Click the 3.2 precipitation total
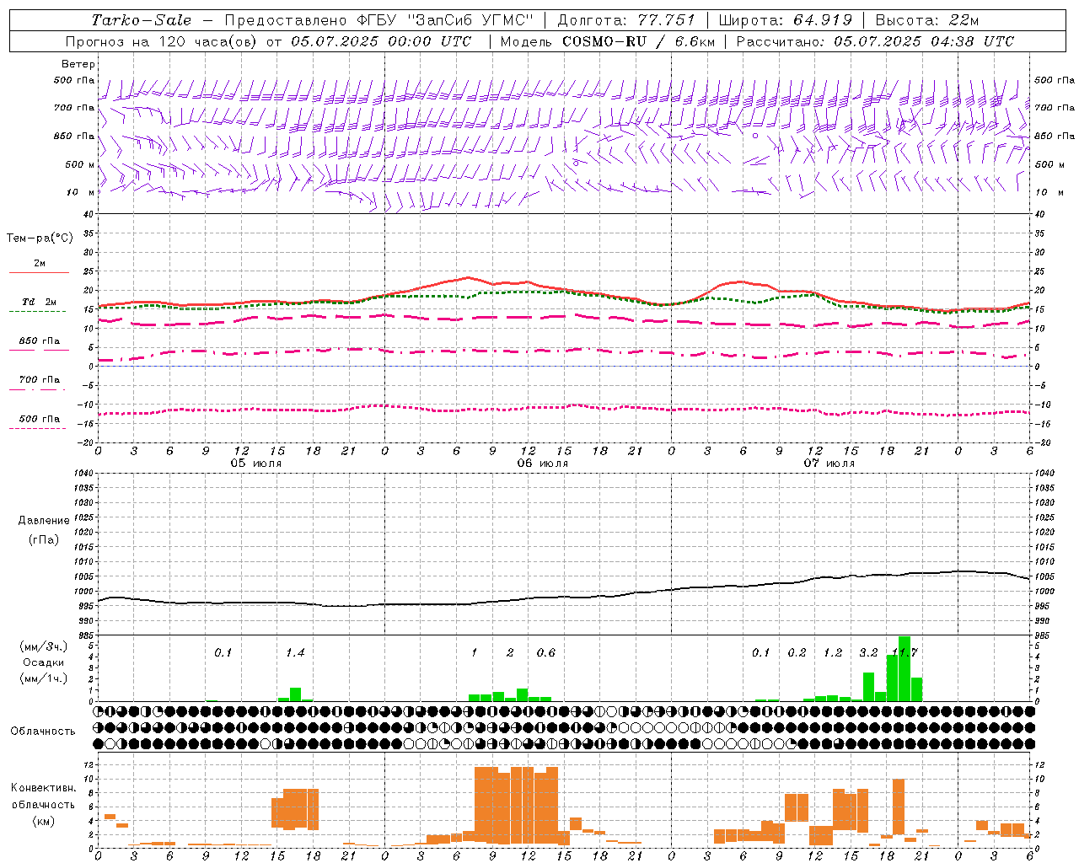This screenshot has width=1079, height=863. [868, 653]
